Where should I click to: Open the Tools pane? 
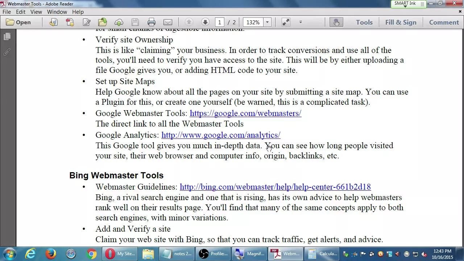pos(364,22)
